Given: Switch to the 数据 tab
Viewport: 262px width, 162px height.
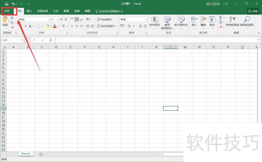Looking at the screenshot, I should (66, 11).
